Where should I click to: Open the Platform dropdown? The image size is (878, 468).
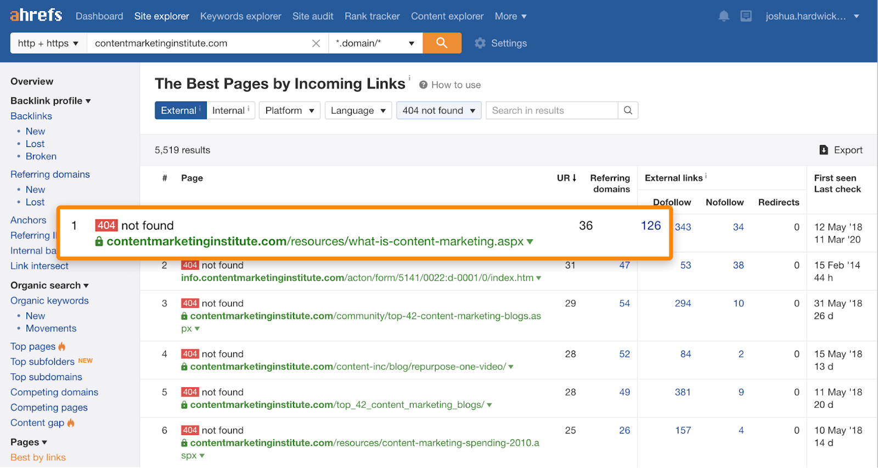[289, 110]
